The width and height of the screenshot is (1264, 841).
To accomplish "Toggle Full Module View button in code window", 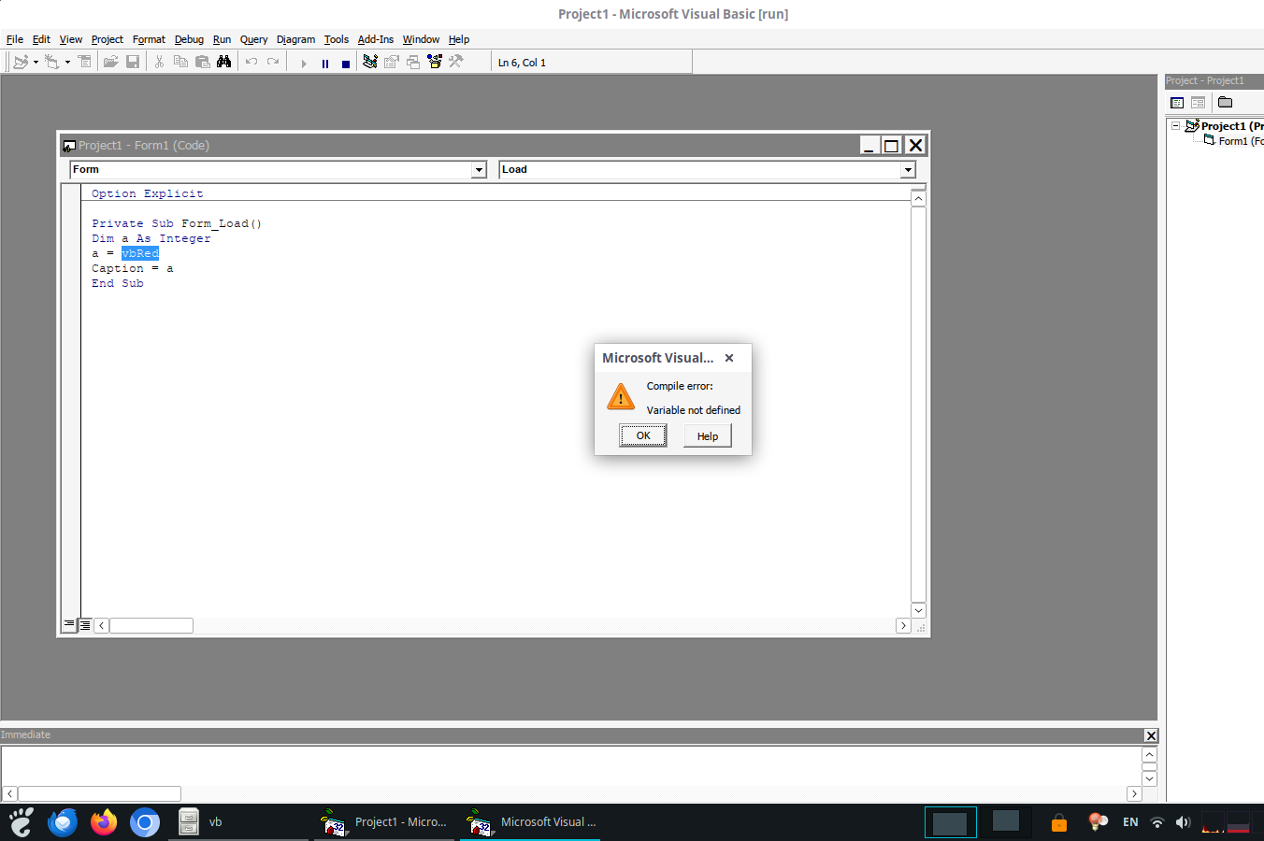I will (x=85, y=625).
